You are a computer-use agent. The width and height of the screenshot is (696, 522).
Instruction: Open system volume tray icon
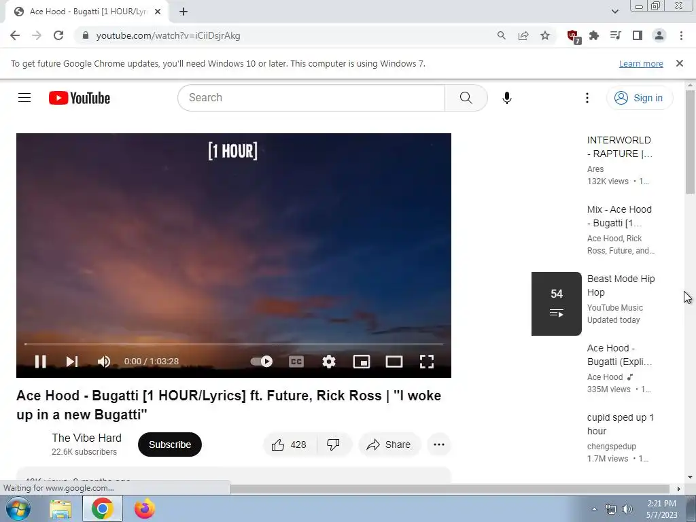point(627,509)
